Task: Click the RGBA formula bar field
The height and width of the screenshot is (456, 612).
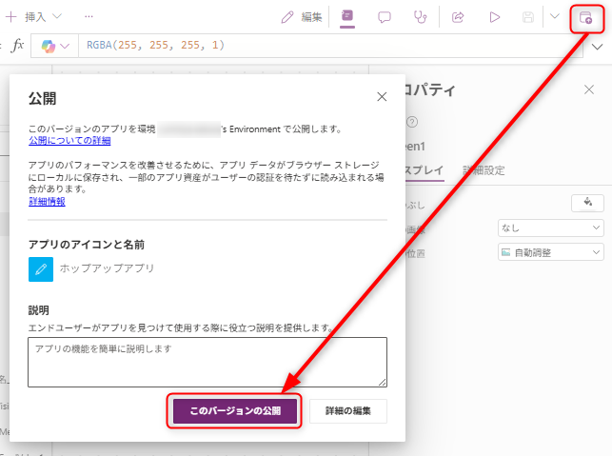Action: point(330,46)
